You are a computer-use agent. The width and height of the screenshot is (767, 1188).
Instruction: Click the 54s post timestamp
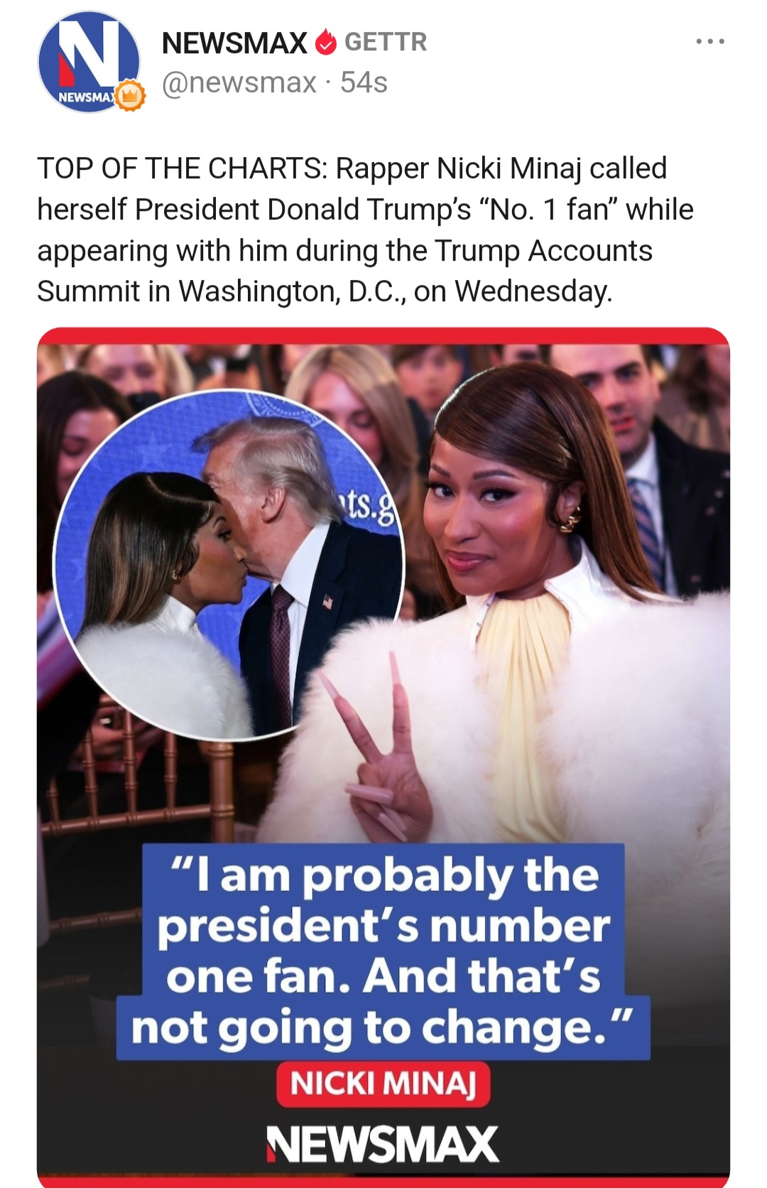364,82
